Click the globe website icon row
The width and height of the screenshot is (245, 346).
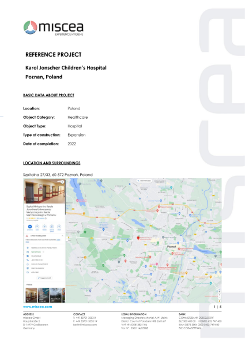28,256
